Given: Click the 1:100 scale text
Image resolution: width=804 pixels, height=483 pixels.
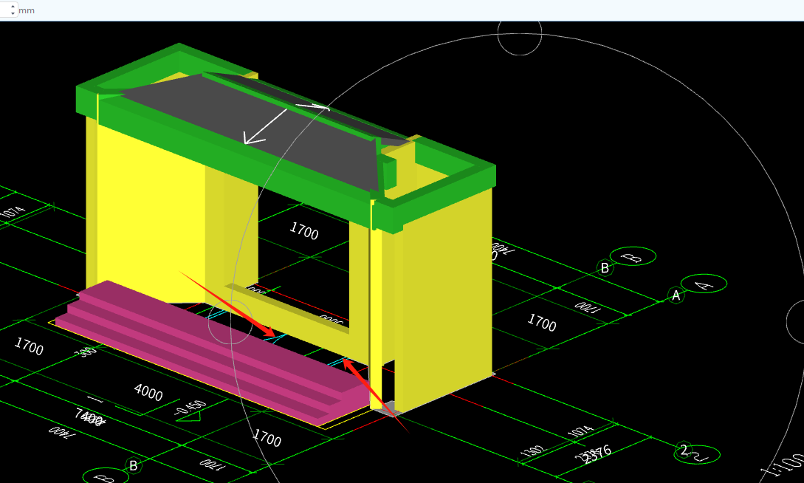Looking at the screenshot, I should [783, 464].
